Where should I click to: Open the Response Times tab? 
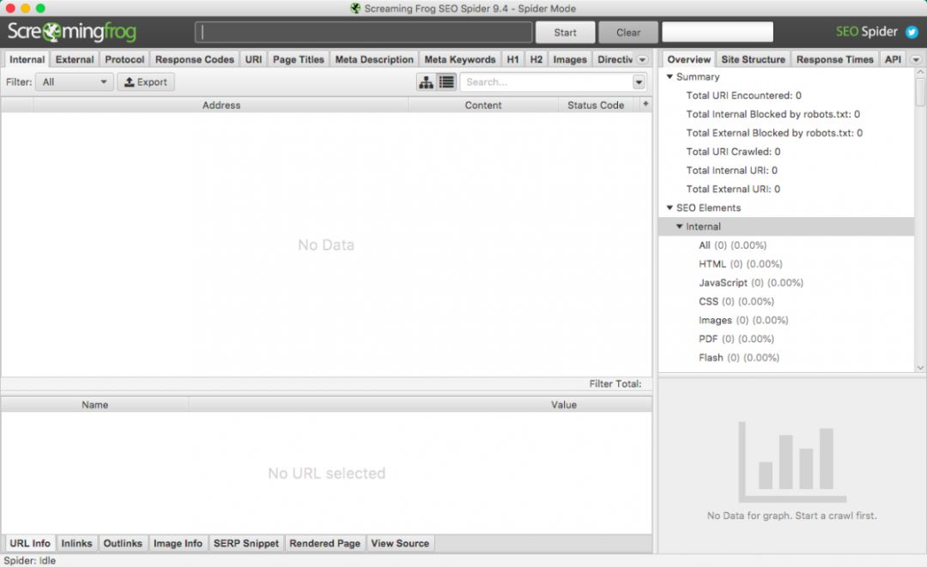tap(835, 60)
